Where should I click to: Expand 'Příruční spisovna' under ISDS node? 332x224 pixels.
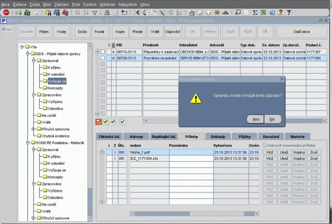[x=34, y=129]
